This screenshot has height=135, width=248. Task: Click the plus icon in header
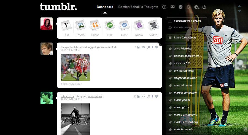164,7
